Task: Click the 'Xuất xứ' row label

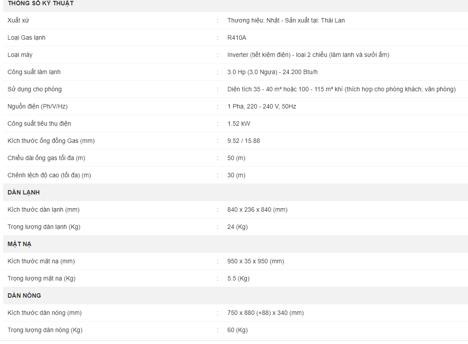Action: [18, 20]
